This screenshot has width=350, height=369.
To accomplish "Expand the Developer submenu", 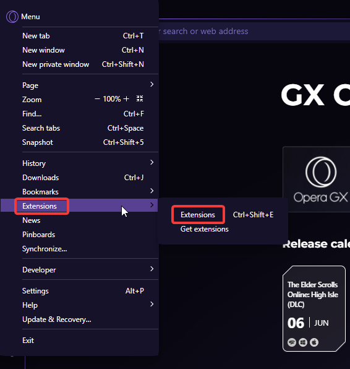I will 79,270.
